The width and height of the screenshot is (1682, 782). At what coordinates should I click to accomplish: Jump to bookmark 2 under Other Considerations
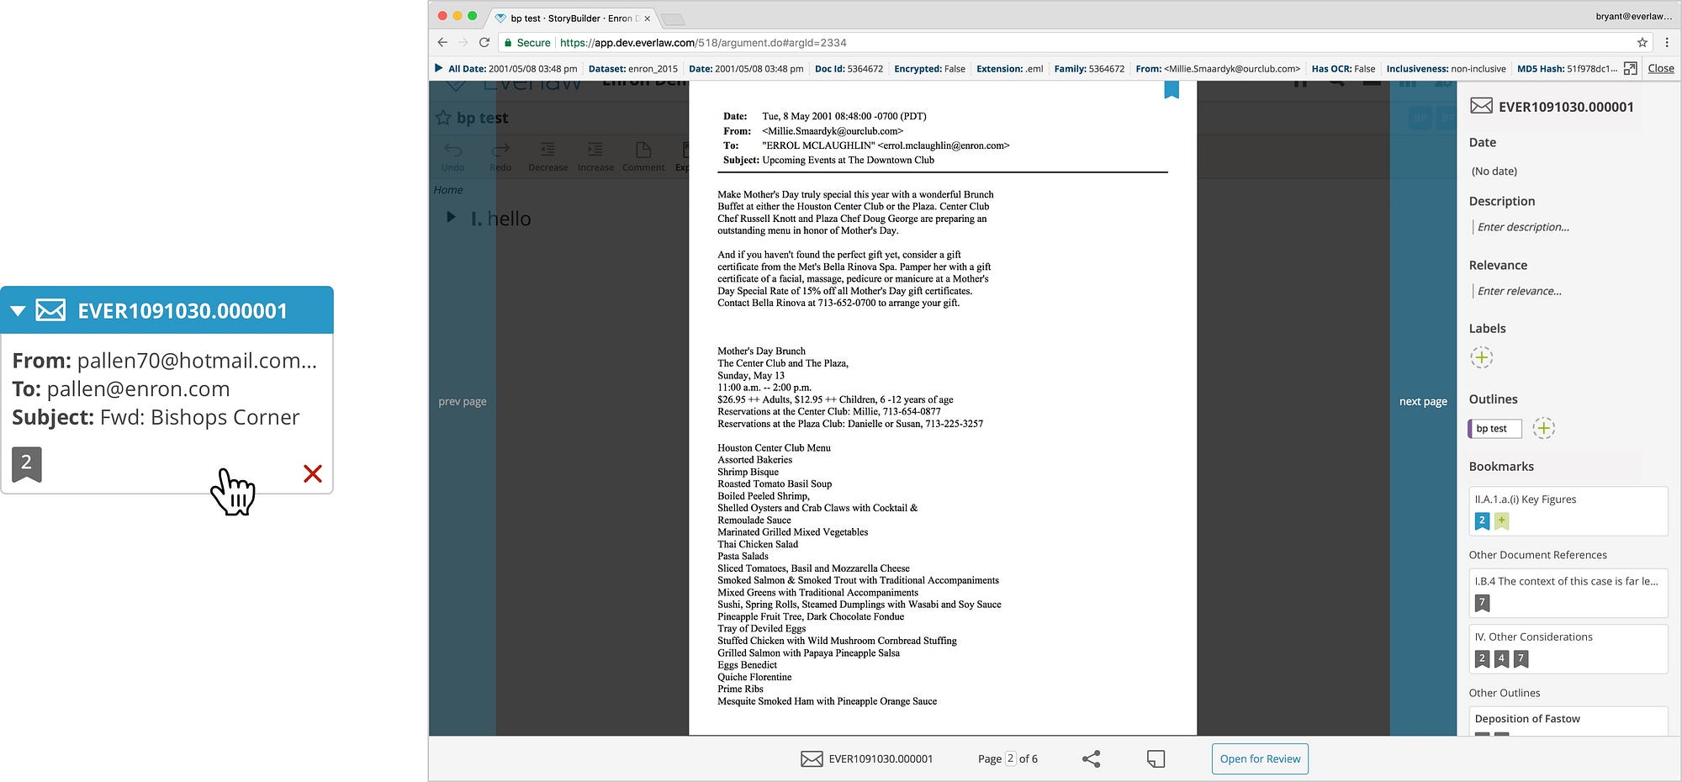click(x=1482, y=659)
